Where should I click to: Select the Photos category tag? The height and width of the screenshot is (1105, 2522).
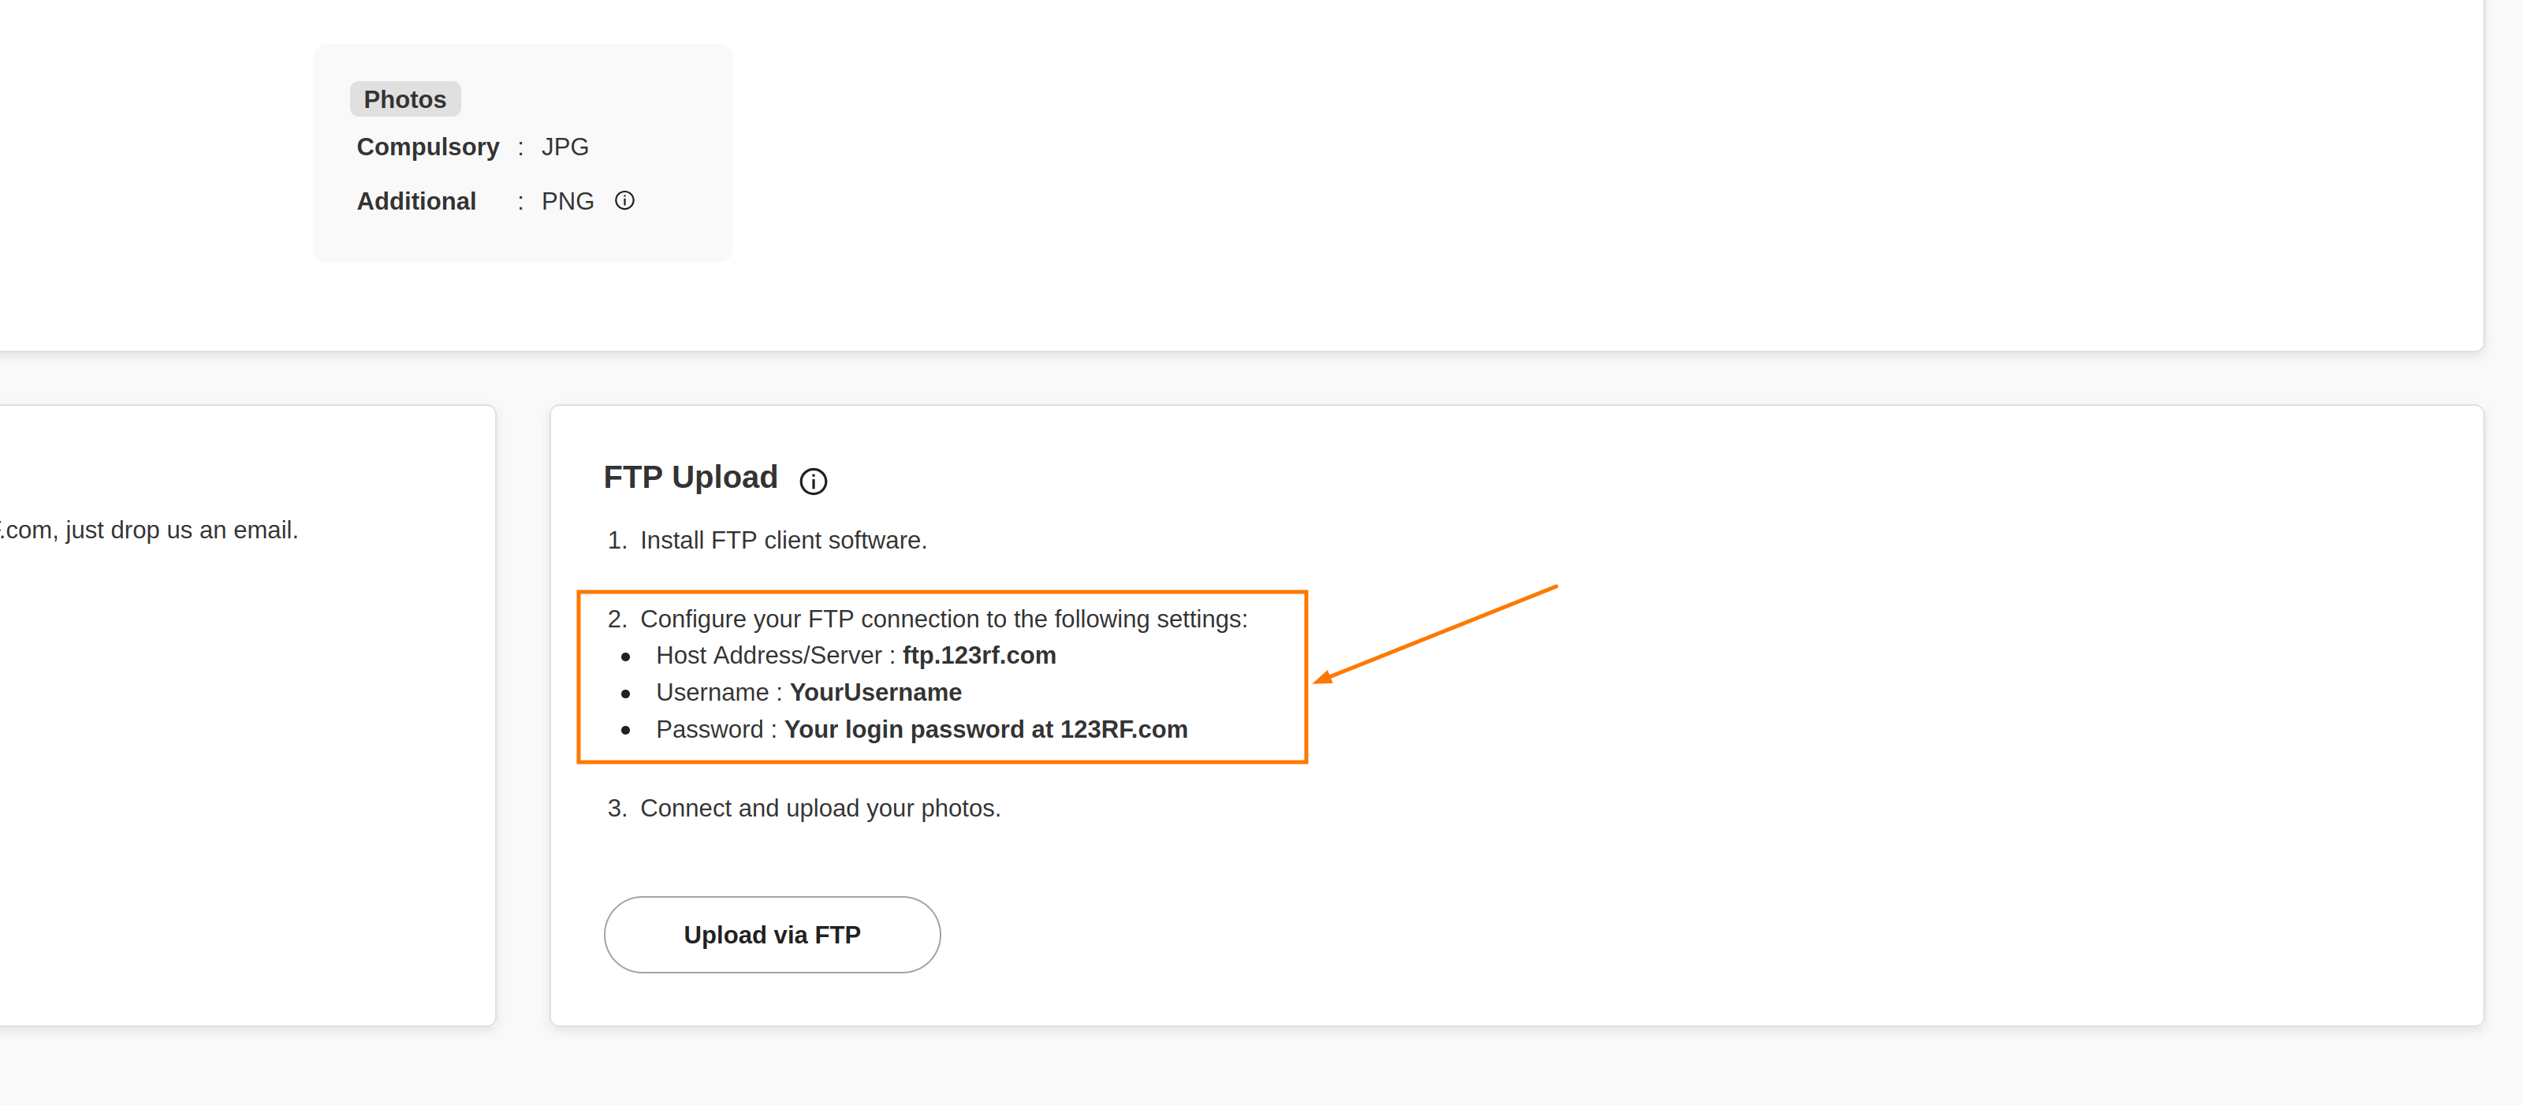[x=404, y=99]
